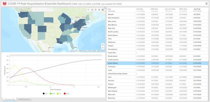Screen dimensions: 210x102
Task: Click Wyoming's 6/13/2020 average peak value
Action: pos(197,98)
